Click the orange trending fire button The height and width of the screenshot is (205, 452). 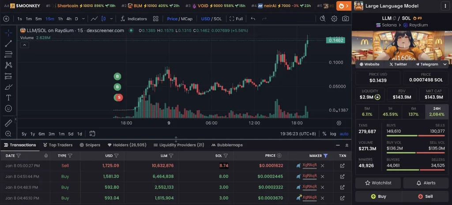click(343, 6)
